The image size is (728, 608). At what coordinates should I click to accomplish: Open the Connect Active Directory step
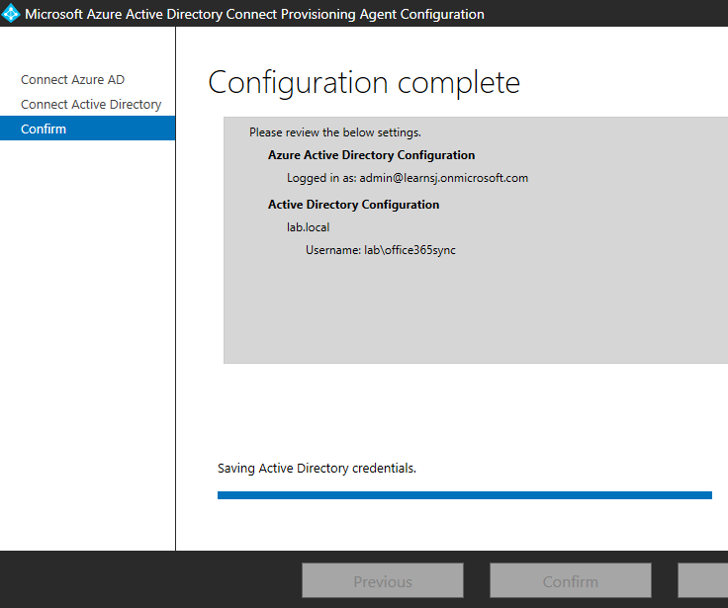pyautogui.click(x=91, y=105)
